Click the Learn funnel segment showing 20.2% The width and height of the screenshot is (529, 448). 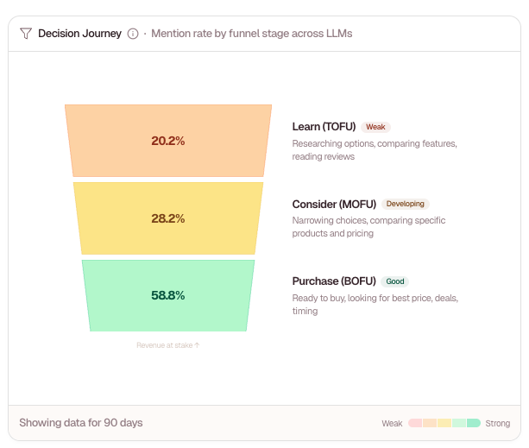(168, 141)
